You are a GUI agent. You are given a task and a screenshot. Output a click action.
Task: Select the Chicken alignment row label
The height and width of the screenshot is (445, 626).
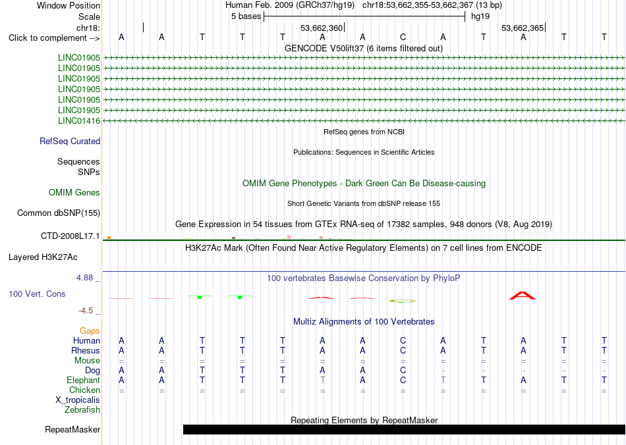coord(84,390)
